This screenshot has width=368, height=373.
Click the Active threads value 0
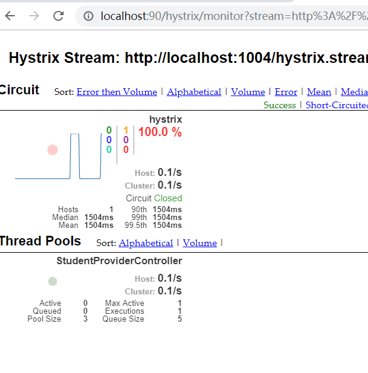coord(85,303)
